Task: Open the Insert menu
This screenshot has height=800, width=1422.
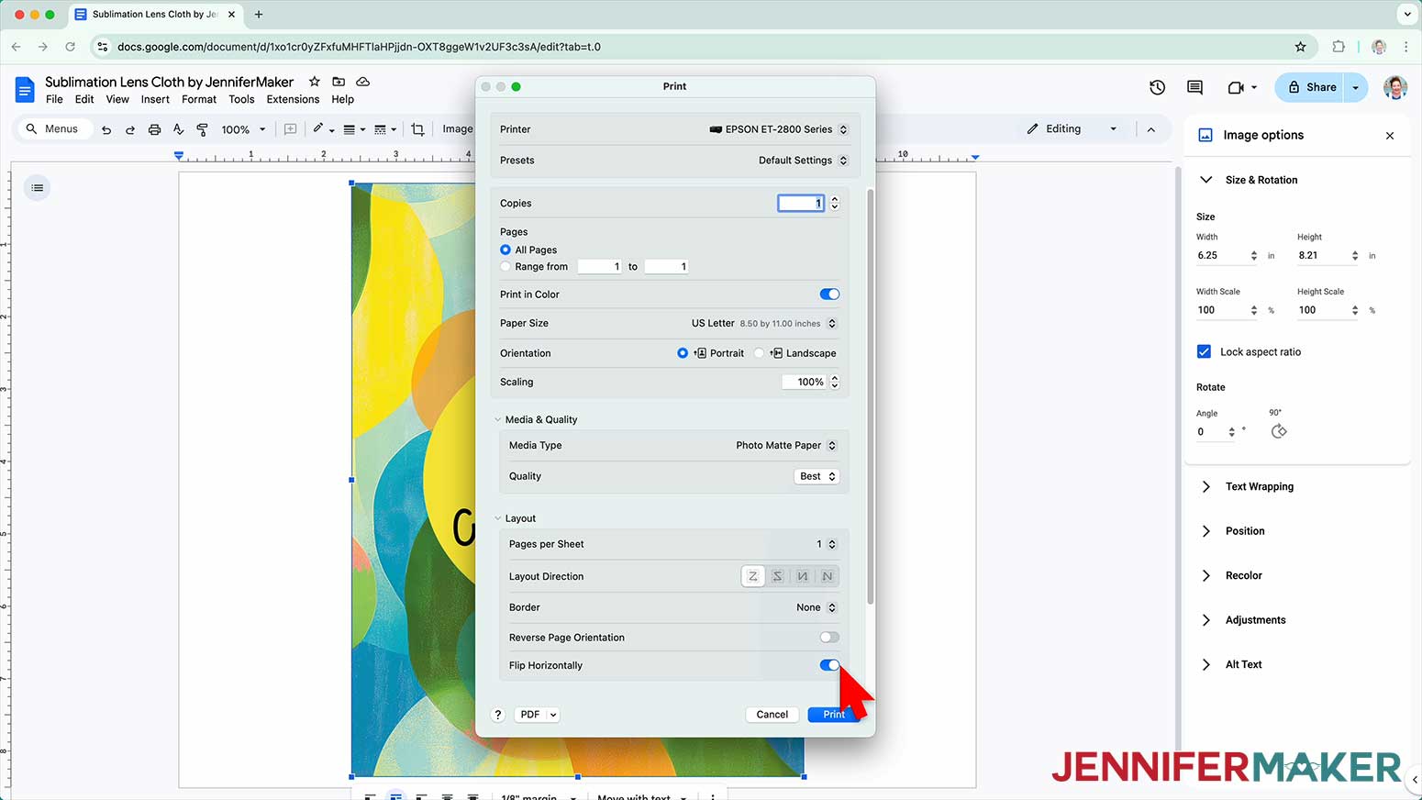Action: point(155,99)
